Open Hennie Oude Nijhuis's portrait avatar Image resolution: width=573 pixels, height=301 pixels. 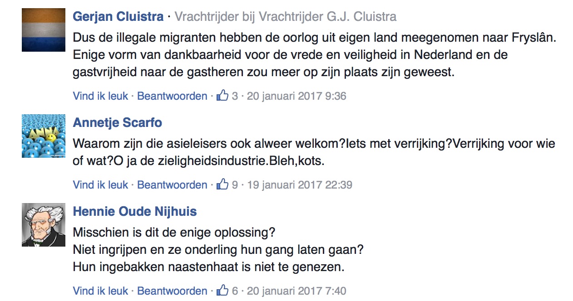coord(44,225)
